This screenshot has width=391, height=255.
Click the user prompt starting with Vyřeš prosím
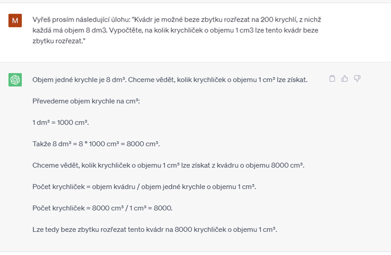[x=176, y=30]
